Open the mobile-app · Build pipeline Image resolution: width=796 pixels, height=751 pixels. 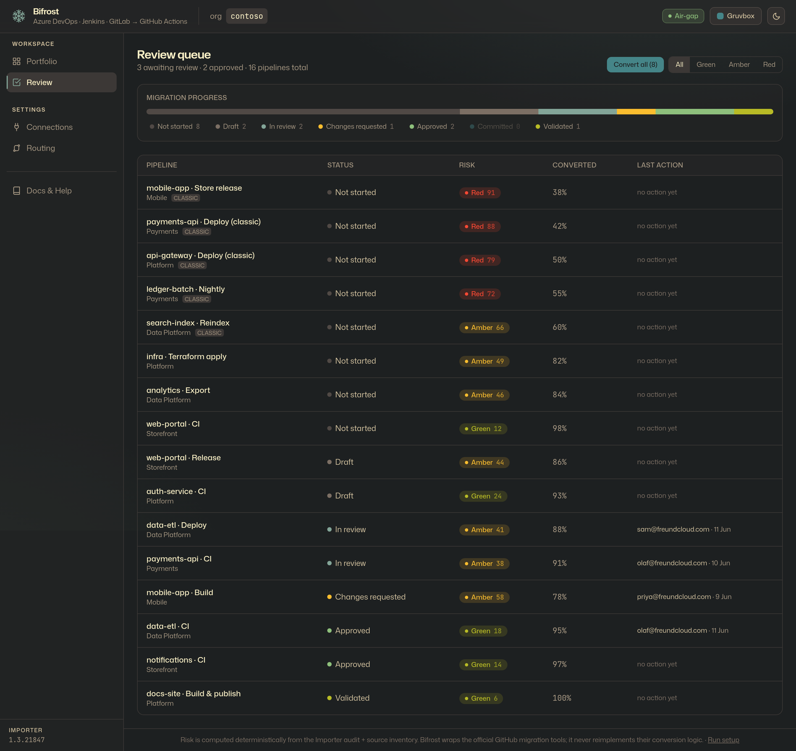coord(460,597)
